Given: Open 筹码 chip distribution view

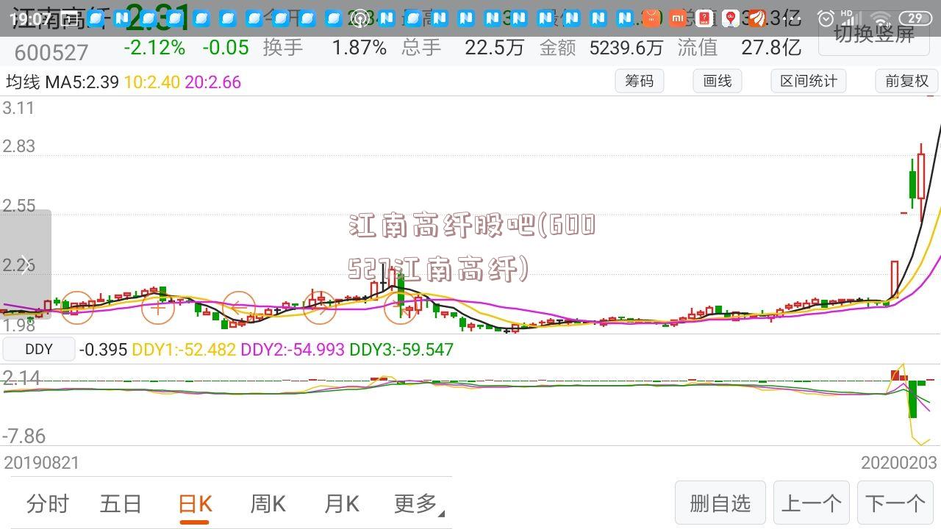Looking at the screenshot, I should pos(639,81).
